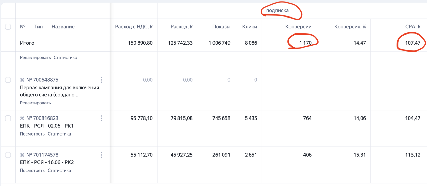This screenshot has height=186, width=427.
Task: Open campaign ЕПК - РСЯ - 02.06 - РК1
Action: point(47,126)
